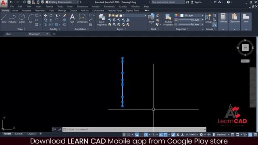
Task: Click the Undo arrow in quick access toolbar
Action: pos(11,2)
